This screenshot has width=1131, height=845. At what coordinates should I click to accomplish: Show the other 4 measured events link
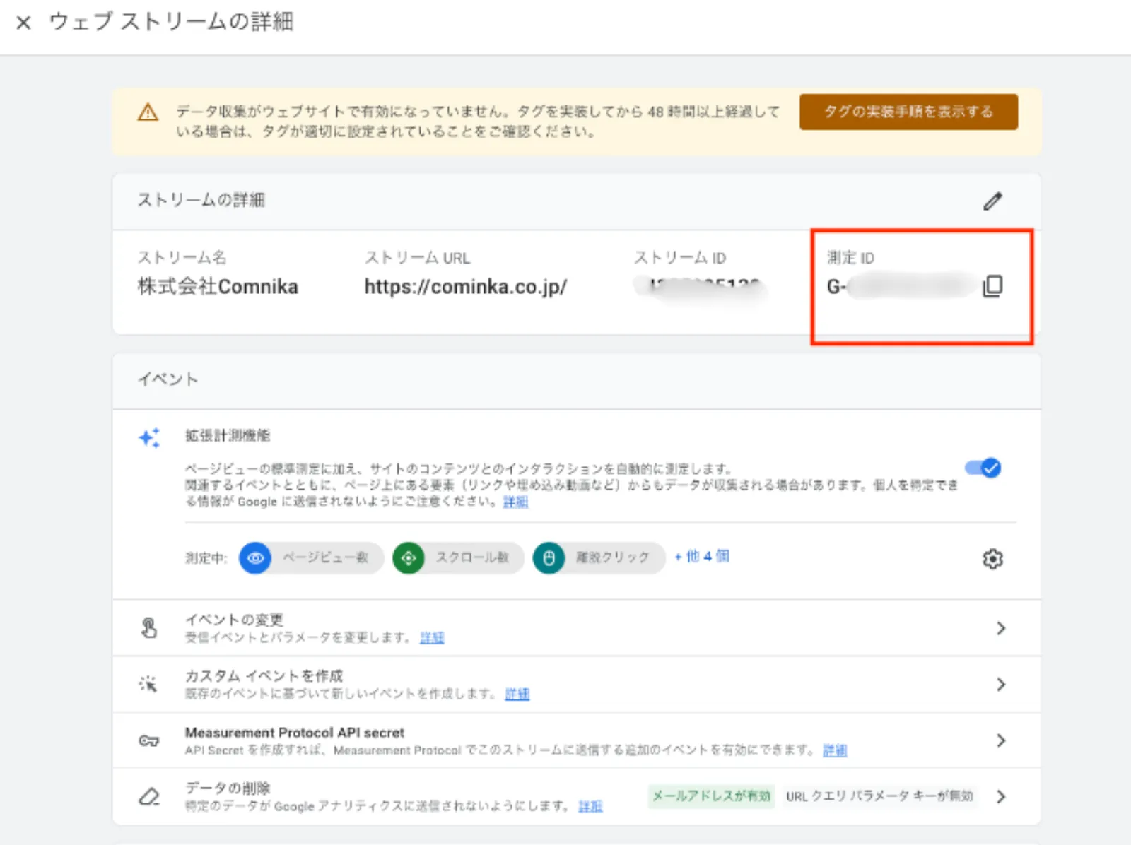pos(702,557)
